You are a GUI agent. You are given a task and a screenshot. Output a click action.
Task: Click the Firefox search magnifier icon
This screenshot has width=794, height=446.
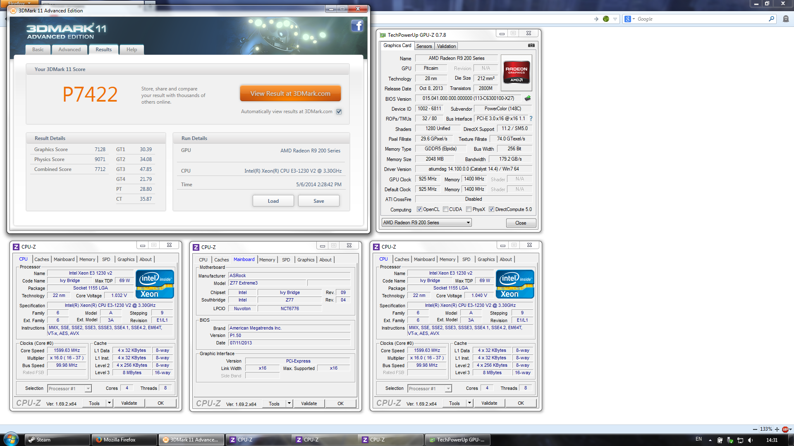[x=771, y=19]
